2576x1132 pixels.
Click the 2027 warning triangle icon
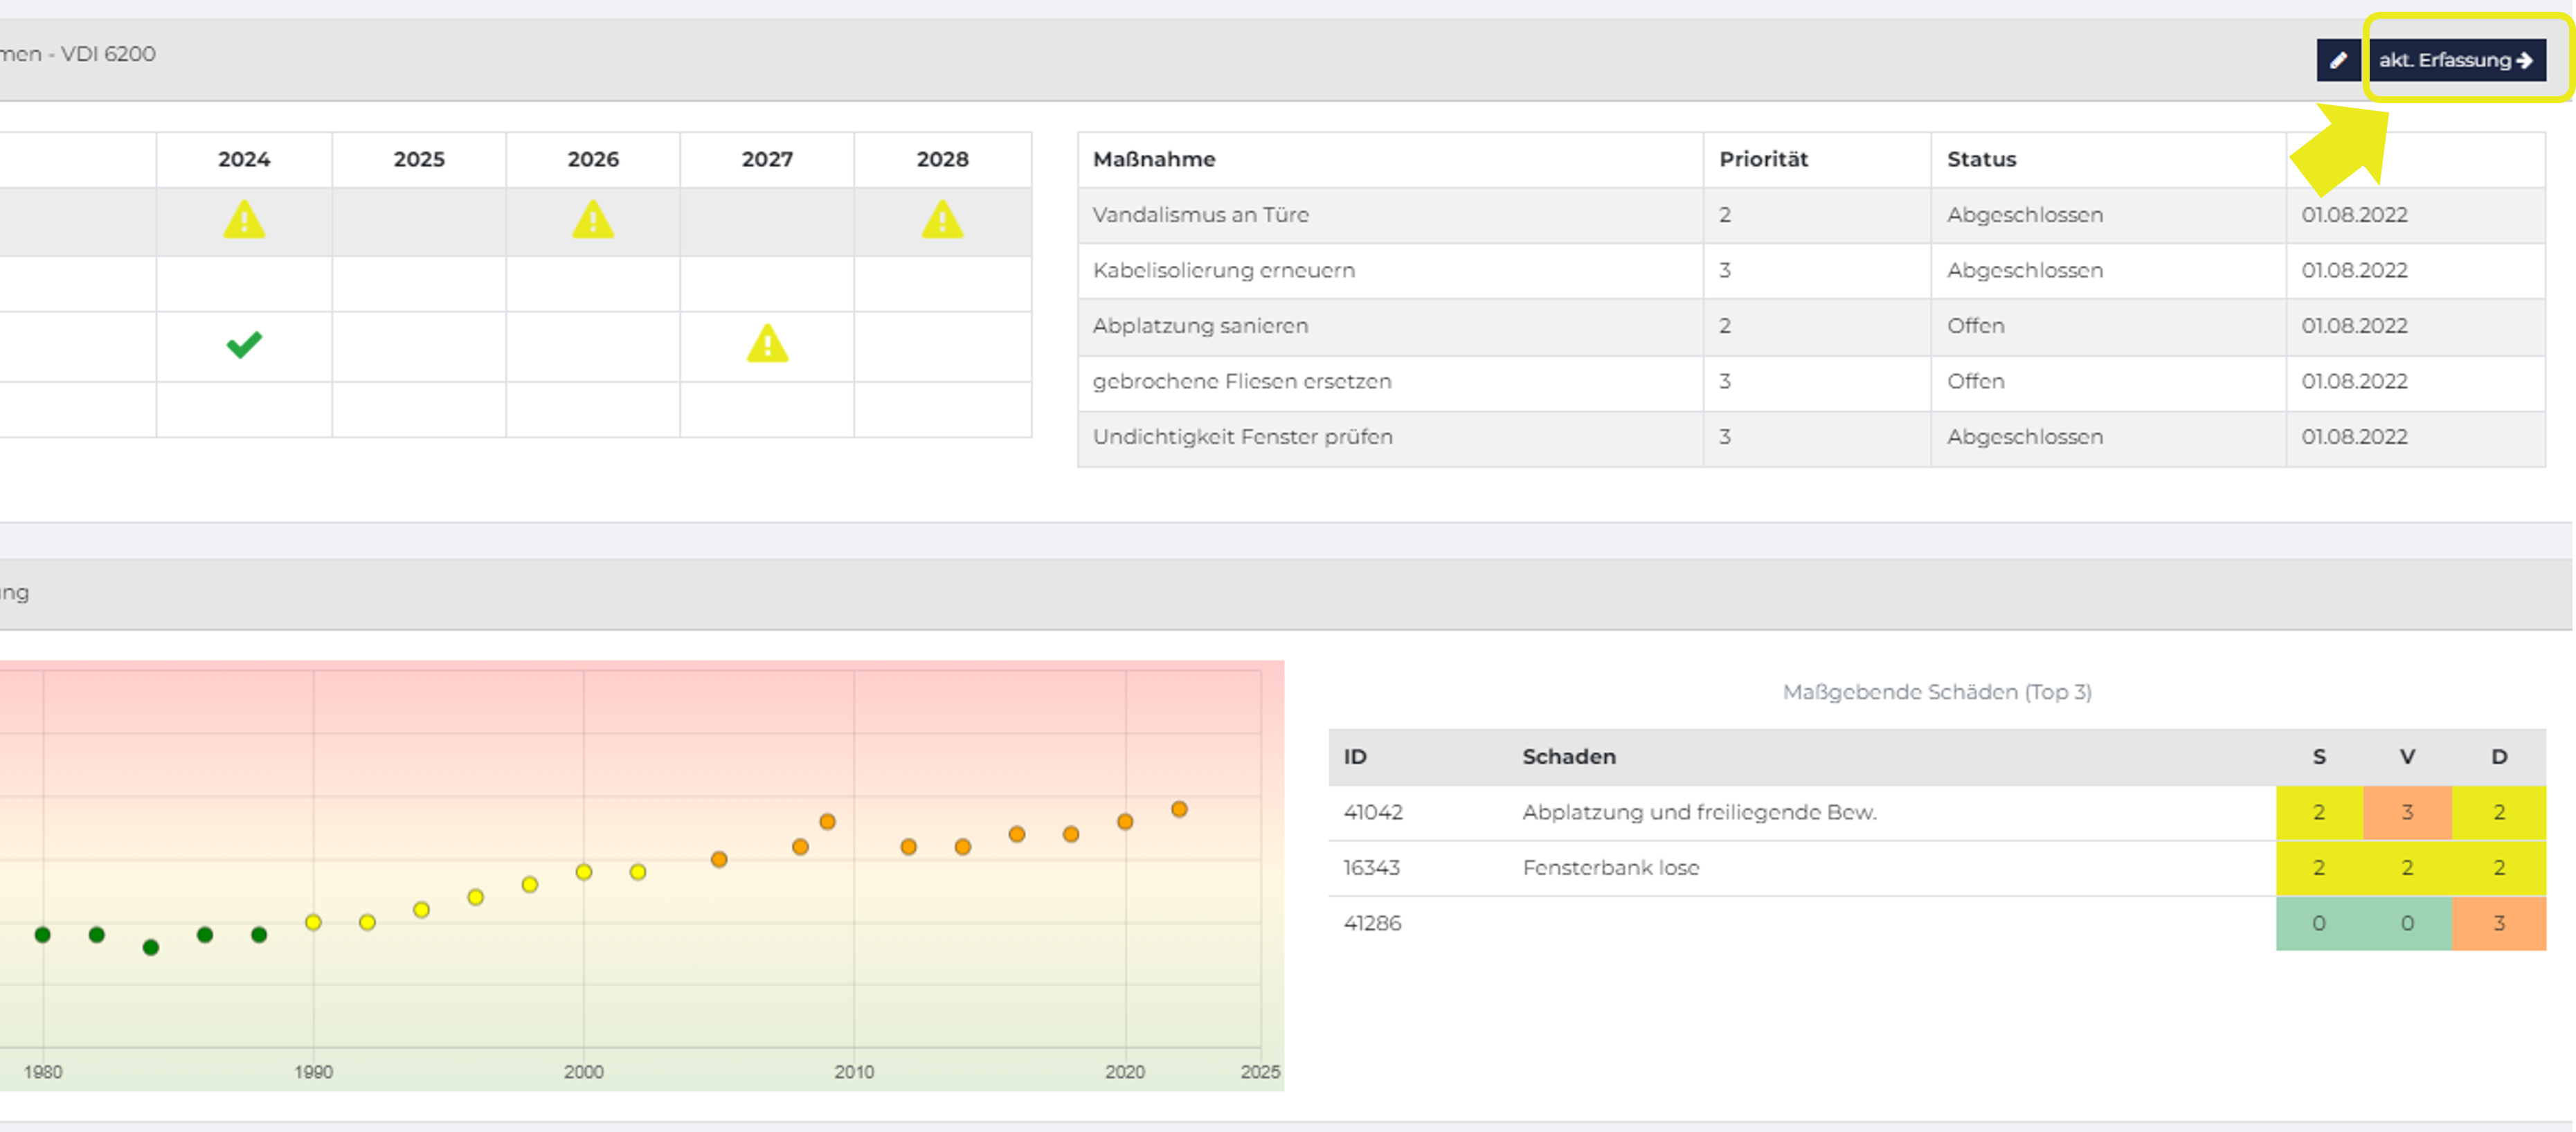pos(767,344)
